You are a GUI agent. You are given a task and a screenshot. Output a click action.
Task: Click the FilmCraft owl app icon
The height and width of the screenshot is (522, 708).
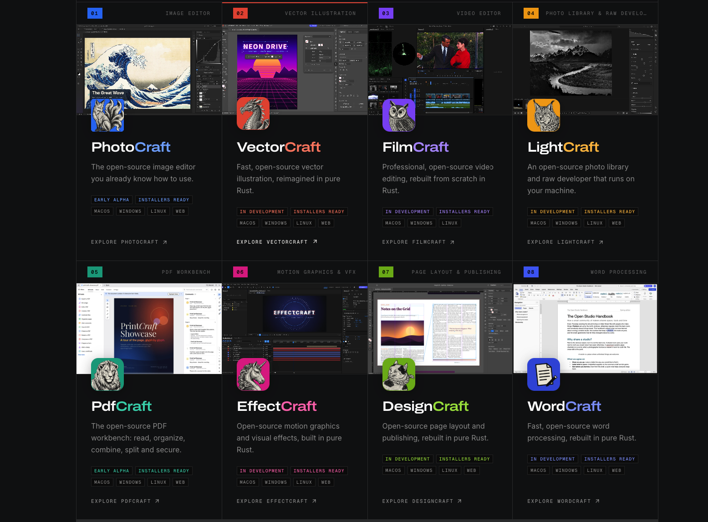[399, 115]
